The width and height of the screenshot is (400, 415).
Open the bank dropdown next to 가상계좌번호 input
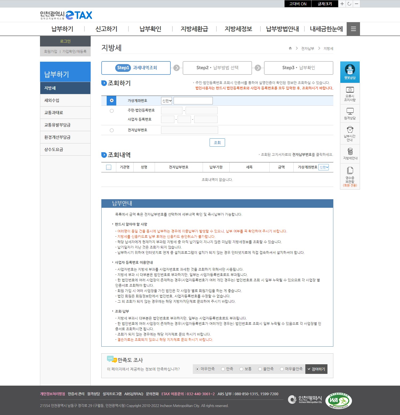tap(167, 101)
